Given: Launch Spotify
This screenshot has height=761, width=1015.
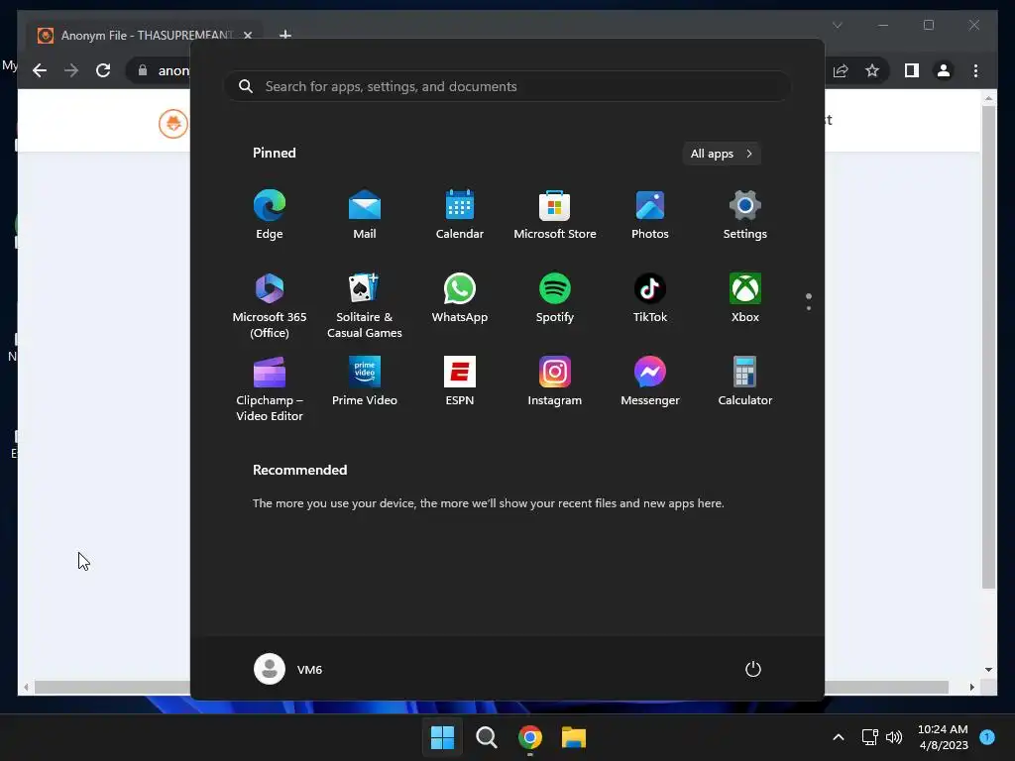Looking at the screenshot, I should pyautogui.click(x=555, y=298).
